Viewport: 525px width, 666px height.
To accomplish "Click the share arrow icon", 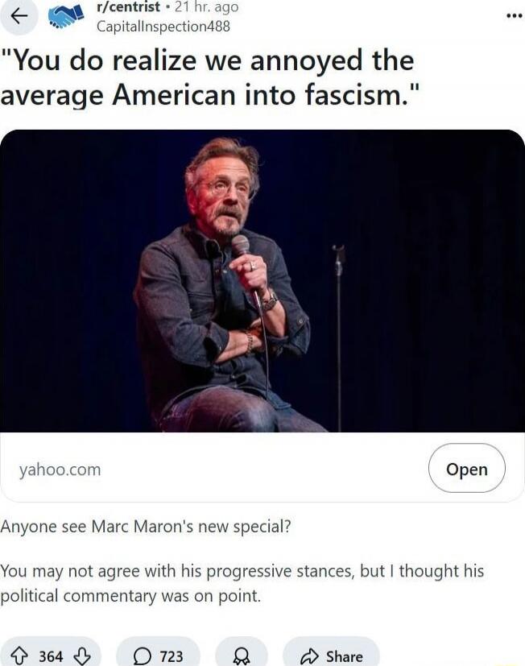I will click(x=309, y=656).
